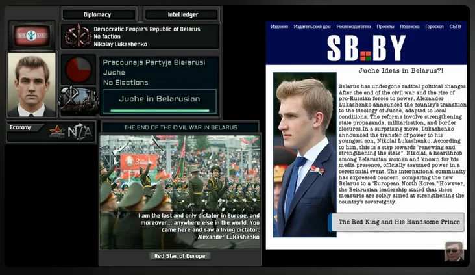
Task: Open Проекты menu item
Action: coord(385,27)
